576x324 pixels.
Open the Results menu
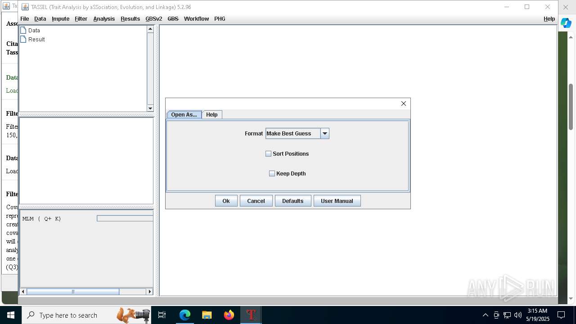(x=130, y=18)
